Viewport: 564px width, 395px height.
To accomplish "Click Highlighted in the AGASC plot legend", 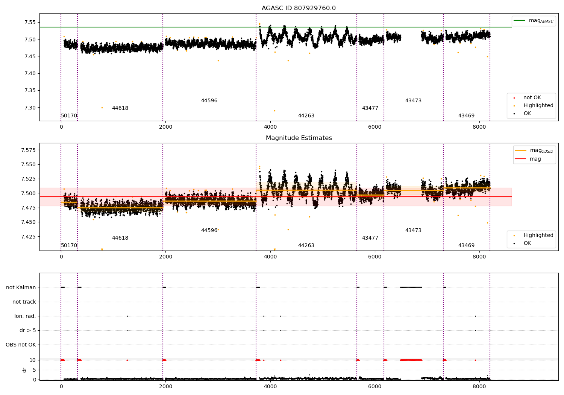I will pos(538,106).
